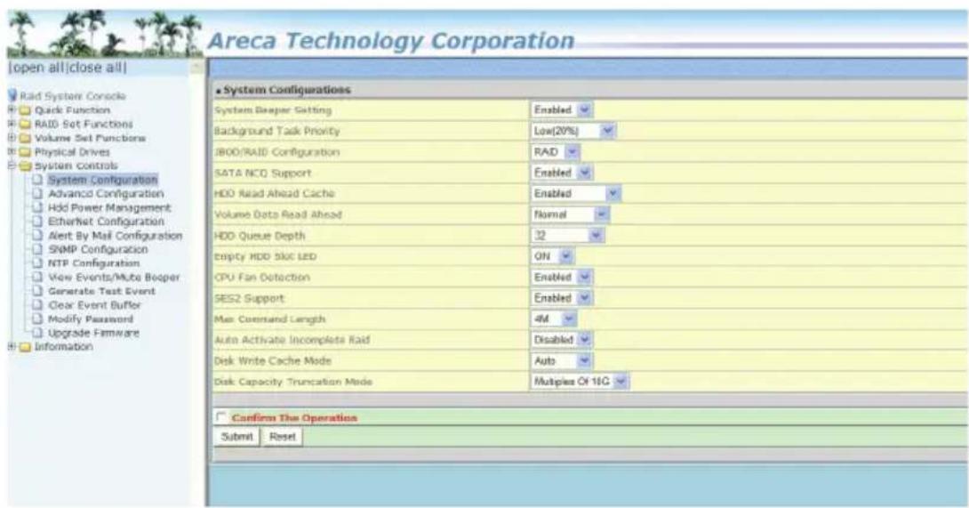969x508 pixels.
Task: Click the Raid System Console icon
Action: (x=13, y=96)
